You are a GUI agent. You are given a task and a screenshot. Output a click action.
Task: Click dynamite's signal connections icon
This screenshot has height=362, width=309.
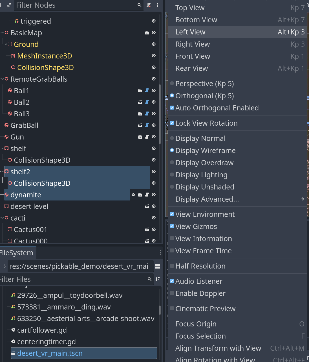tap(133, 195)
